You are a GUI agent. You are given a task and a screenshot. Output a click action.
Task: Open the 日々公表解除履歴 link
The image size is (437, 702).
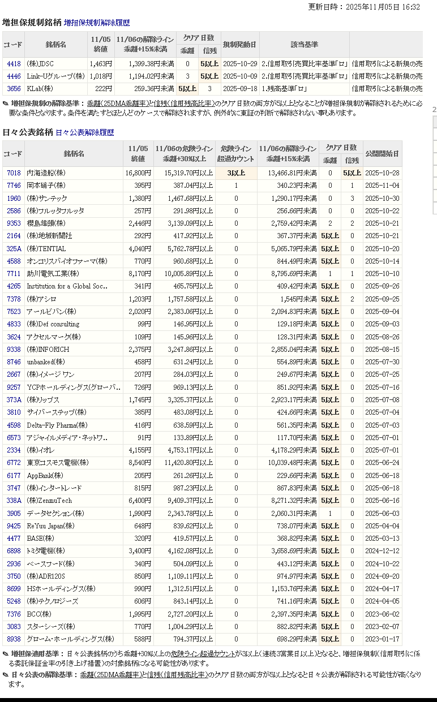85,132
